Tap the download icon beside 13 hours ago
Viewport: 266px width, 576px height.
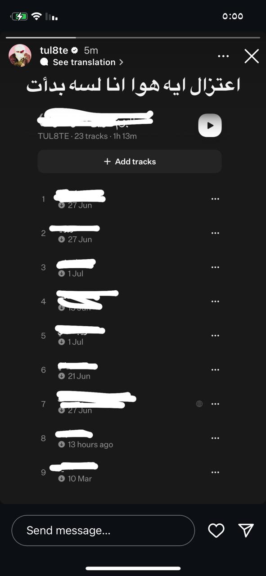[x=62, y=445]
